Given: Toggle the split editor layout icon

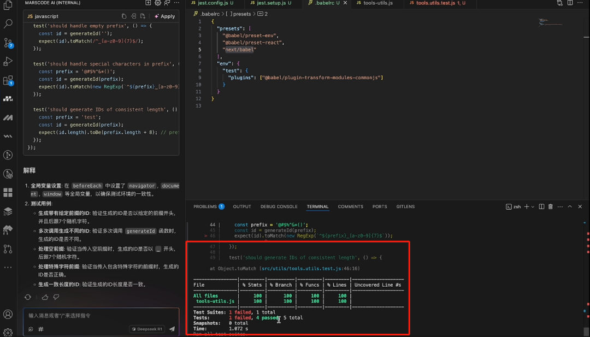Looking at the screenshot, I should [570, 3].
